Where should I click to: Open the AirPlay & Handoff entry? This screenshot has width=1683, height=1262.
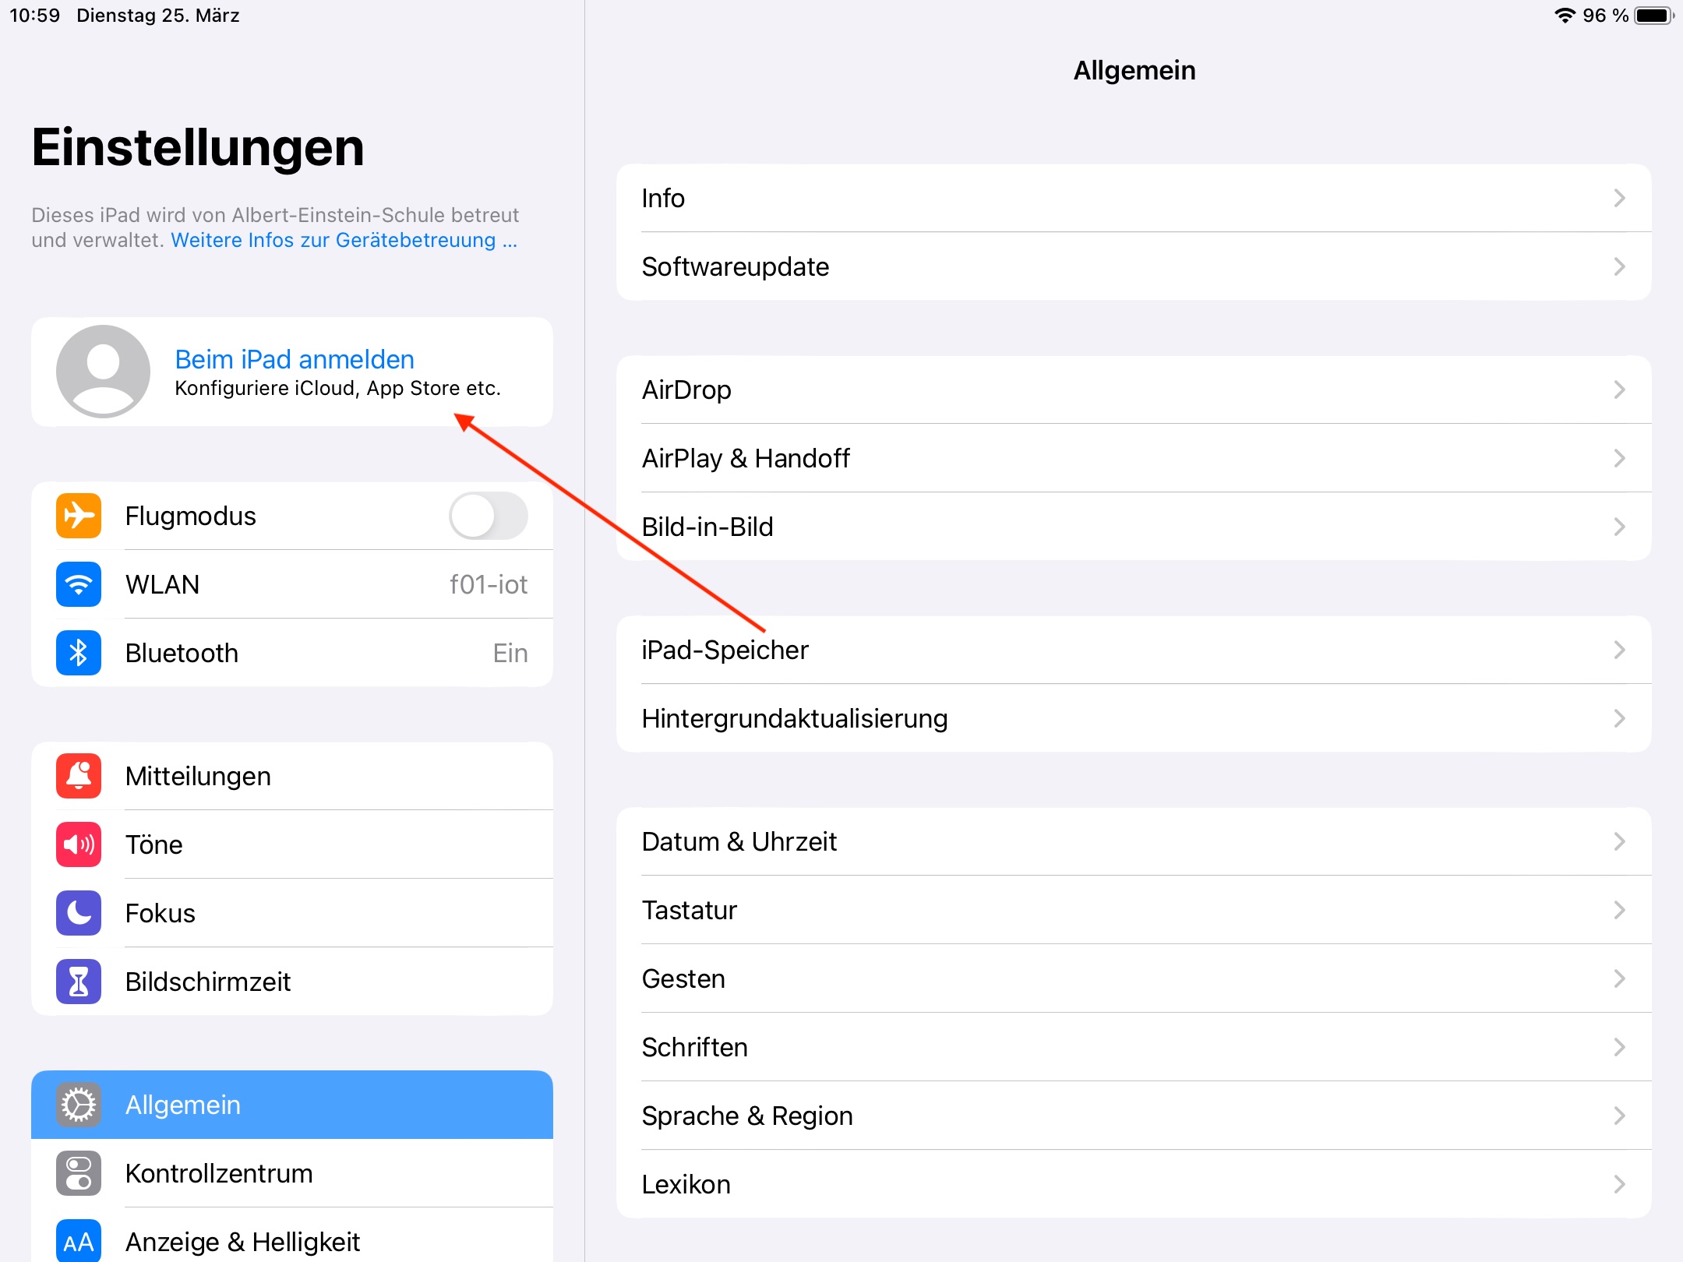point(746,458)
